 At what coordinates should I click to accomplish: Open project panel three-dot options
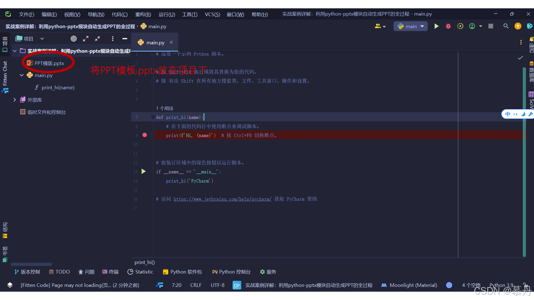click(113, 38)
